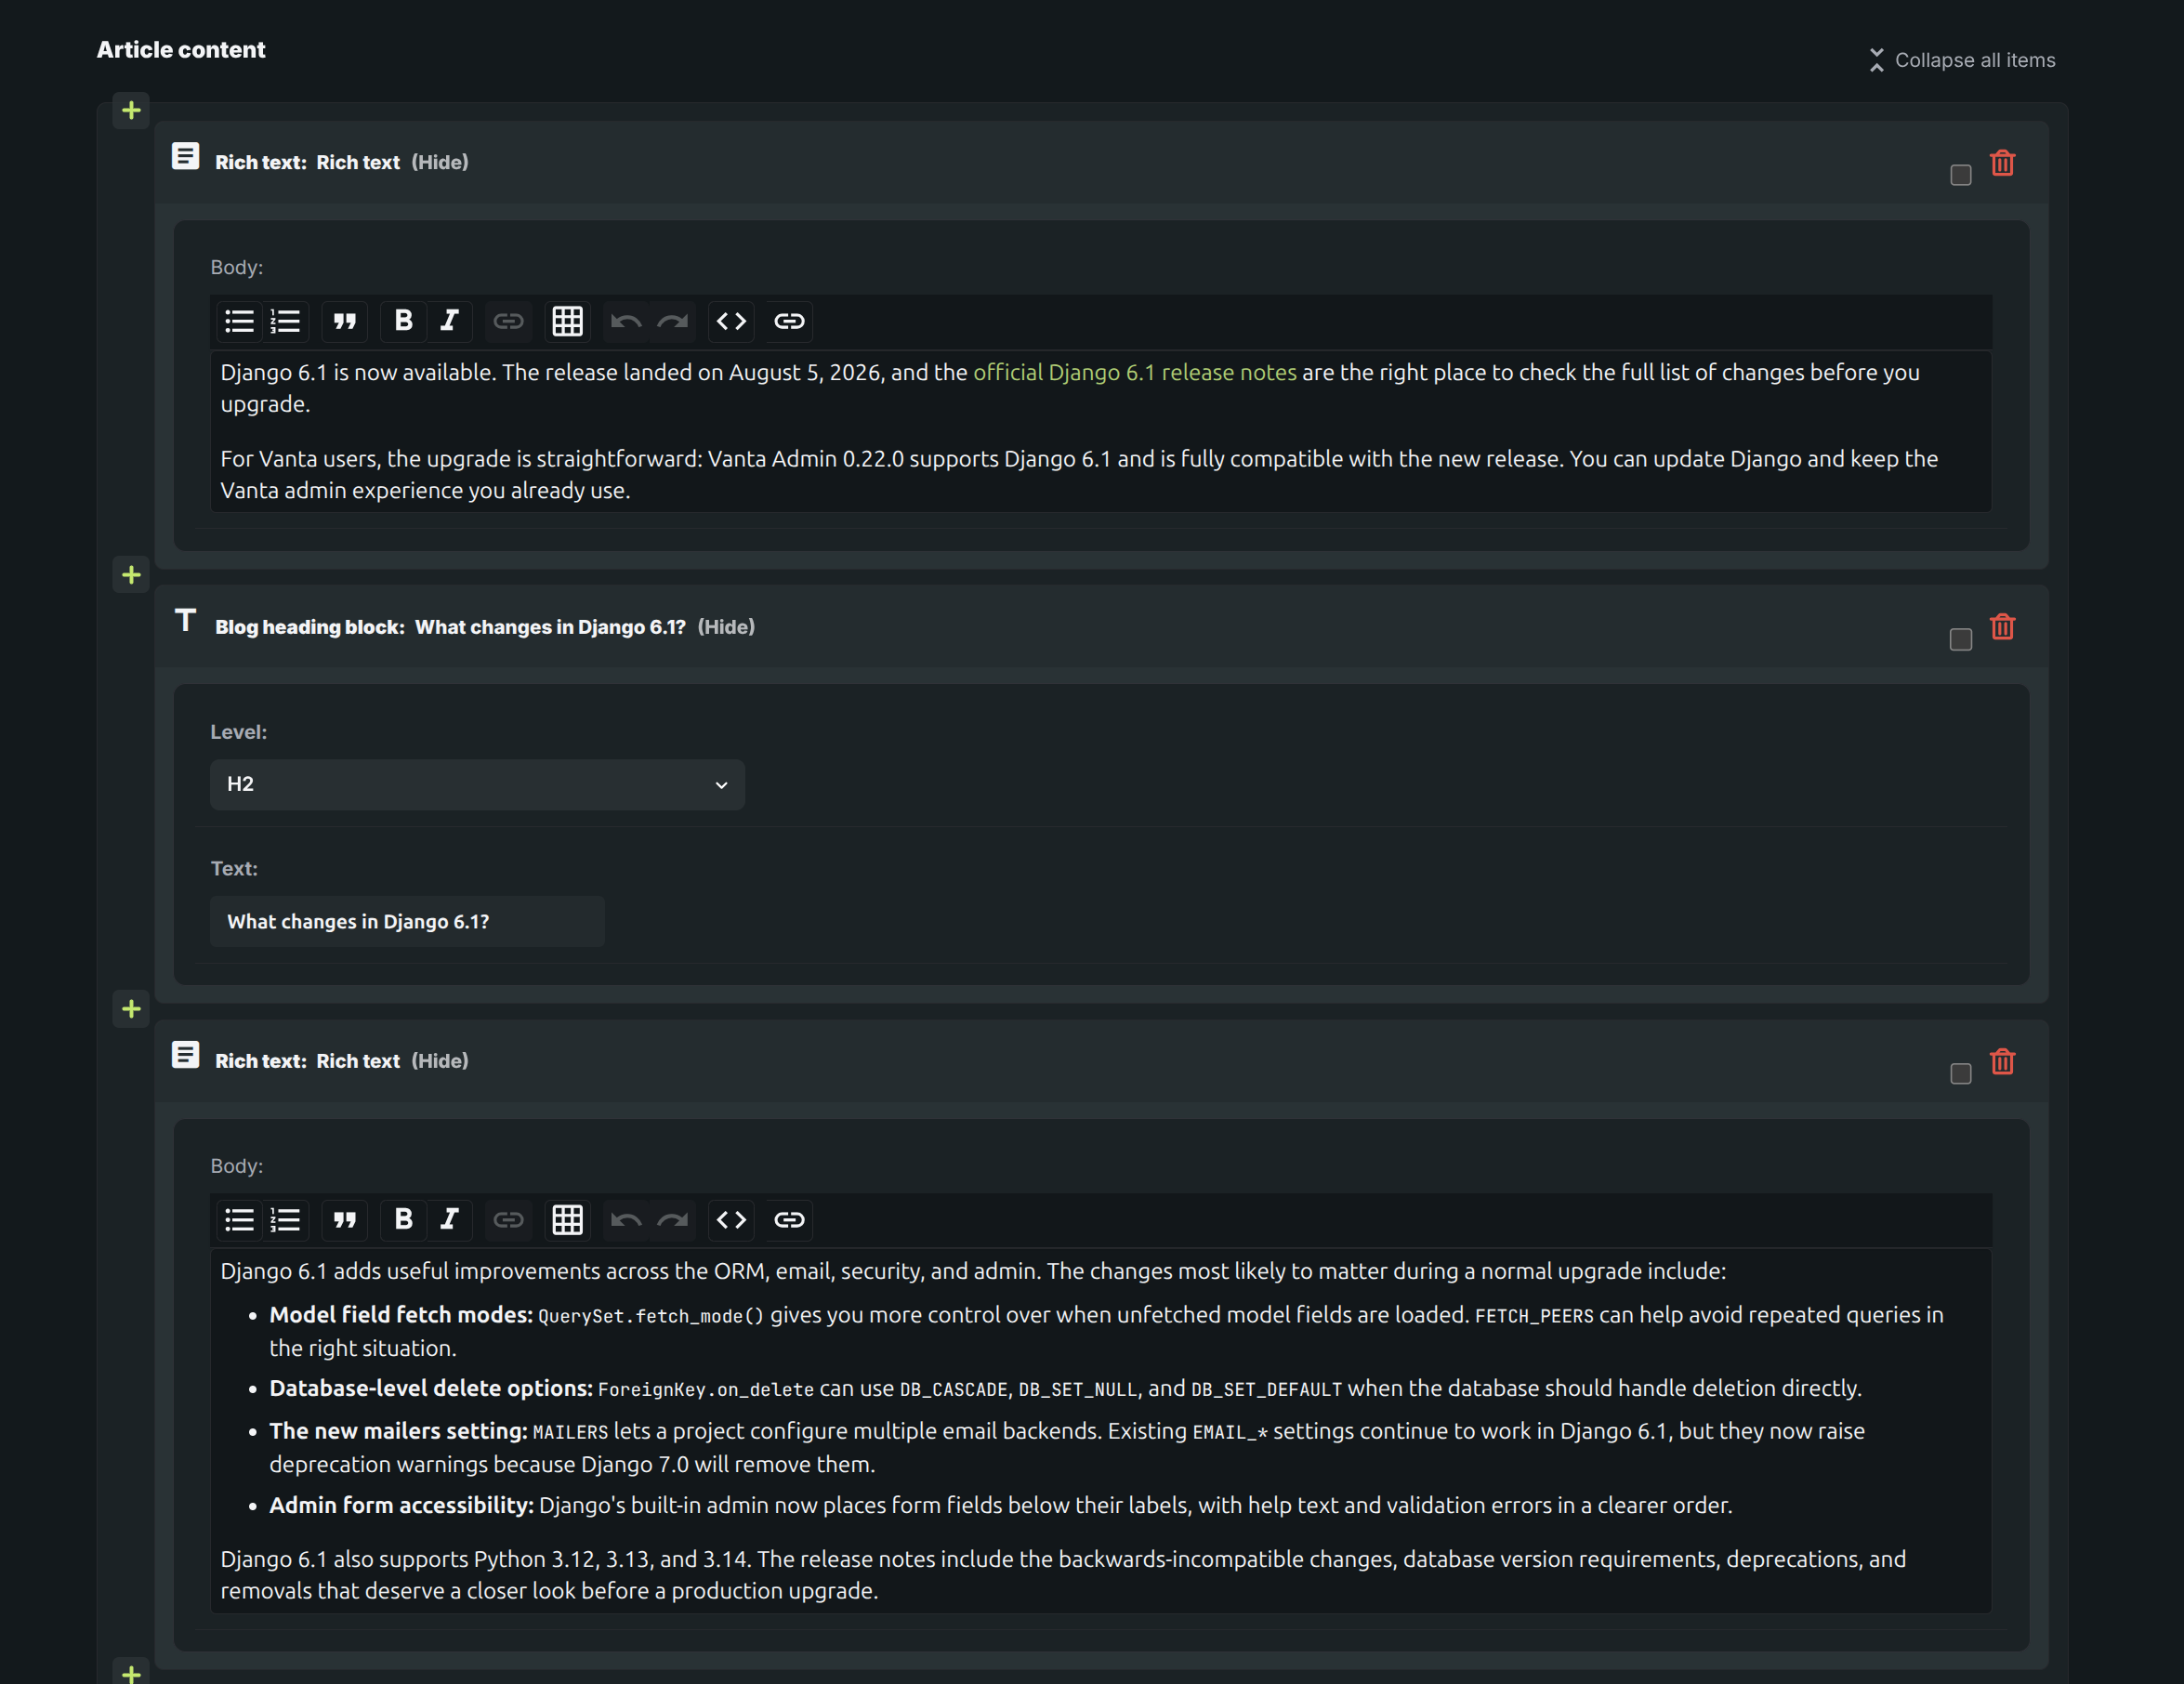Image resolution: width=2184 pixels, height=1684 pixels.
Task: Toggle bold above the 'Django 6.1 adds useful improvements' text
Action: (x=403, y=1219)
